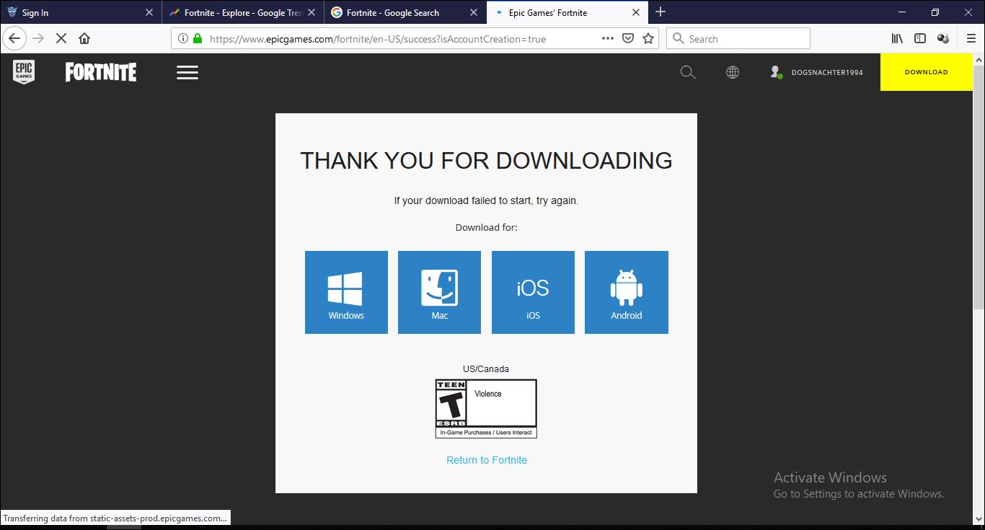Show site information icon in address bar
The height and width of the screenshot is (530, 985).
[x=182, y=39]
